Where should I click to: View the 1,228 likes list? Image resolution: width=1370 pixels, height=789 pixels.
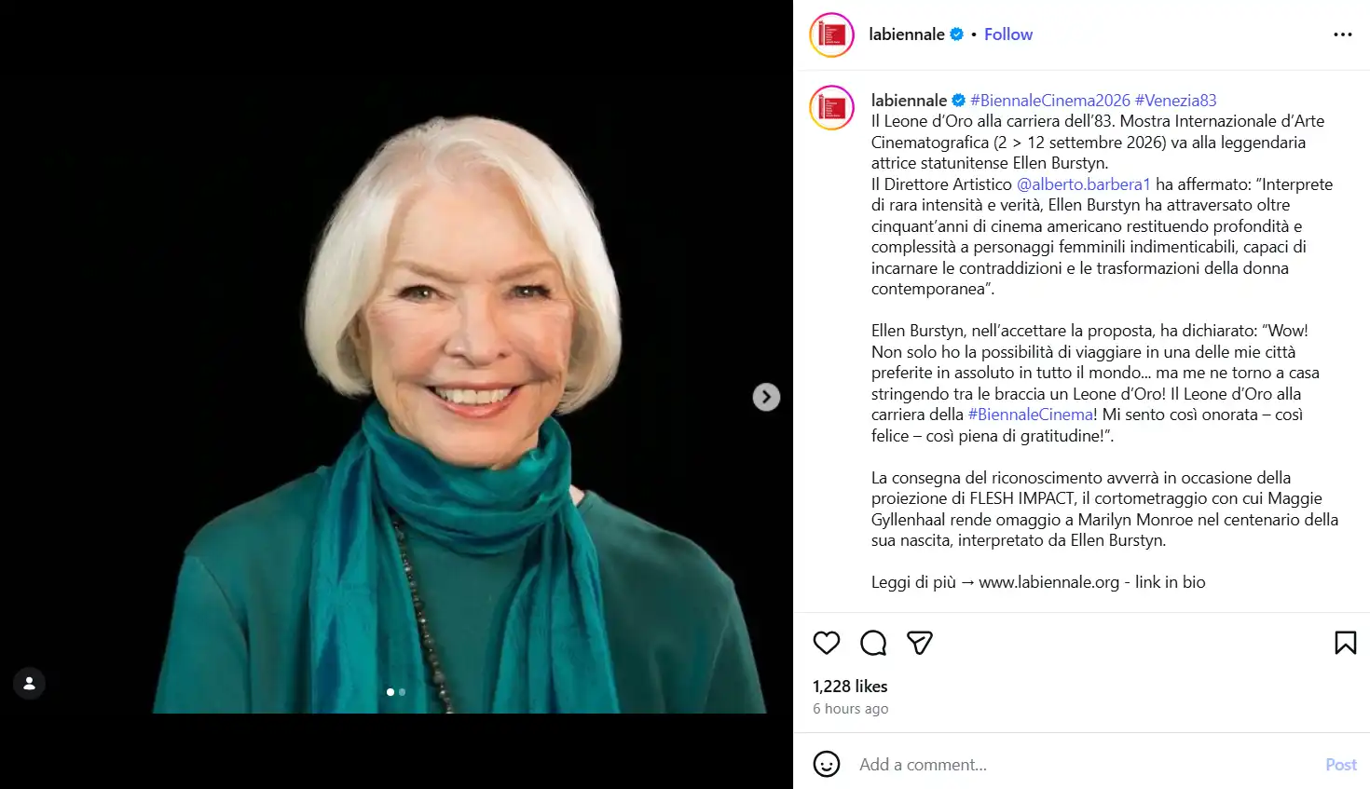(x=850, y=687)
